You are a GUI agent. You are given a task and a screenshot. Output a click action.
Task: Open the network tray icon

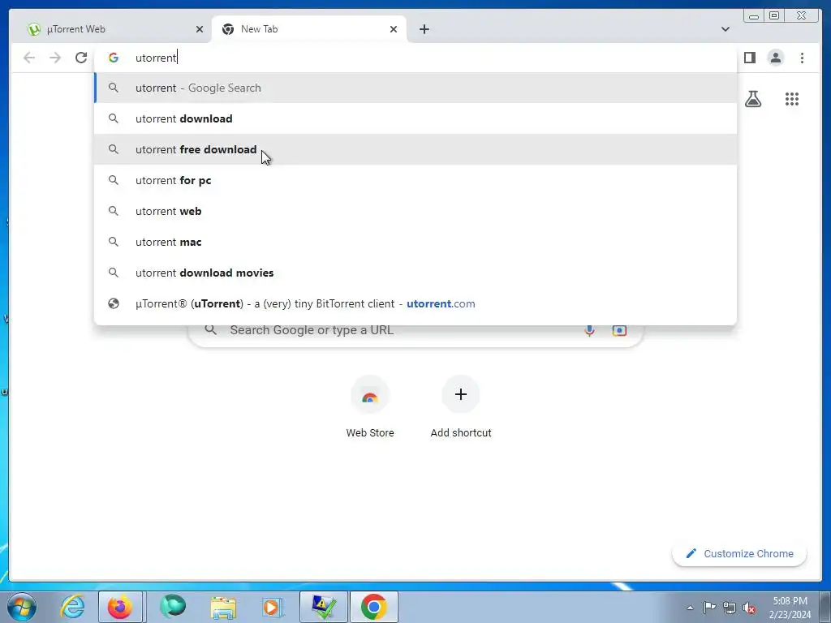click(730, 608)
